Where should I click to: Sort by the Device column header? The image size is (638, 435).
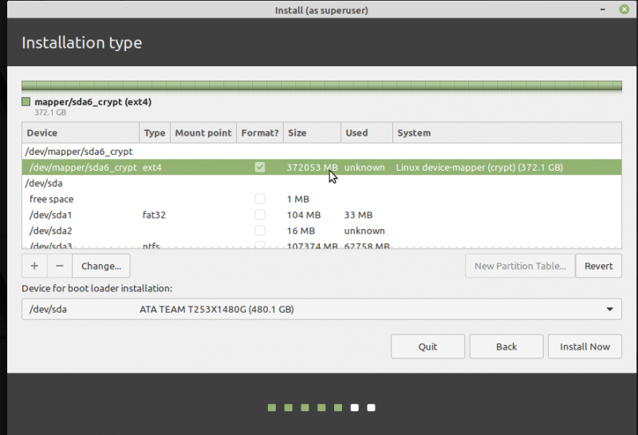(80, 132)
